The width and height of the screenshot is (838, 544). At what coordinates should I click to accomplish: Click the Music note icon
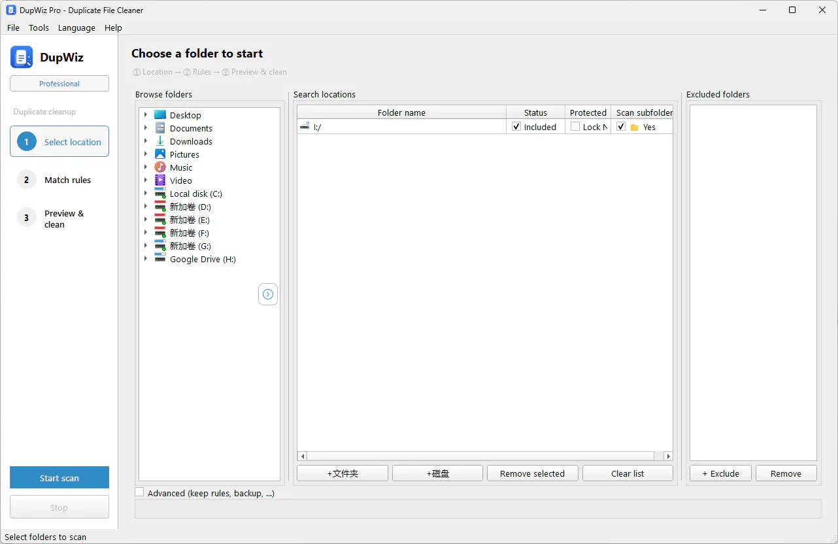click(160, 167)
